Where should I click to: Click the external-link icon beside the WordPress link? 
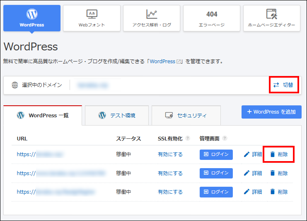(179, 62)
